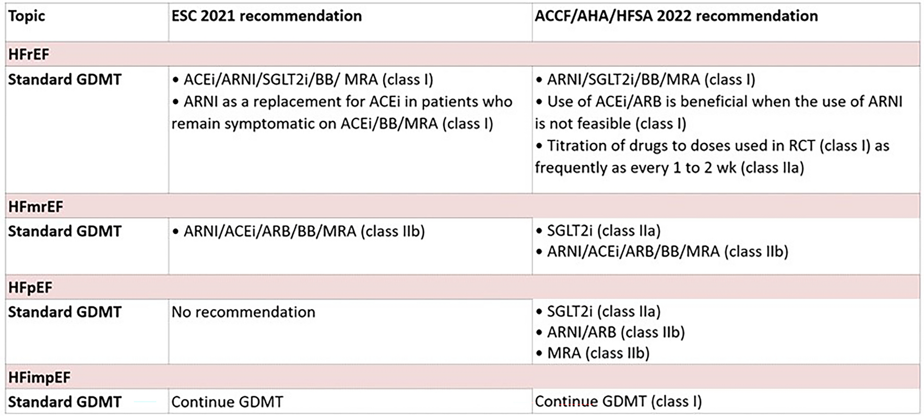This screenshot has height=416, width=924.
Task: Click Standard GDMT under the HFimpEF section
Action: (x=65, y=402)
